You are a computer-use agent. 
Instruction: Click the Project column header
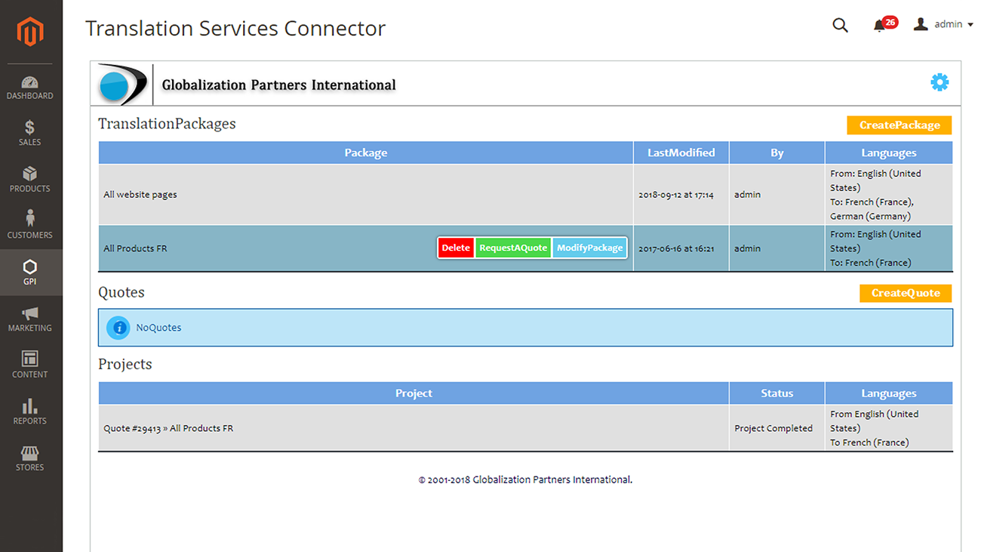pos(414,393)
